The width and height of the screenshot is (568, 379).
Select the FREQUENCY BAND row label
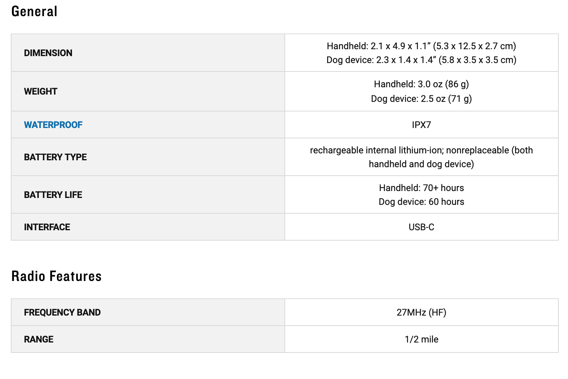(62, 313)
